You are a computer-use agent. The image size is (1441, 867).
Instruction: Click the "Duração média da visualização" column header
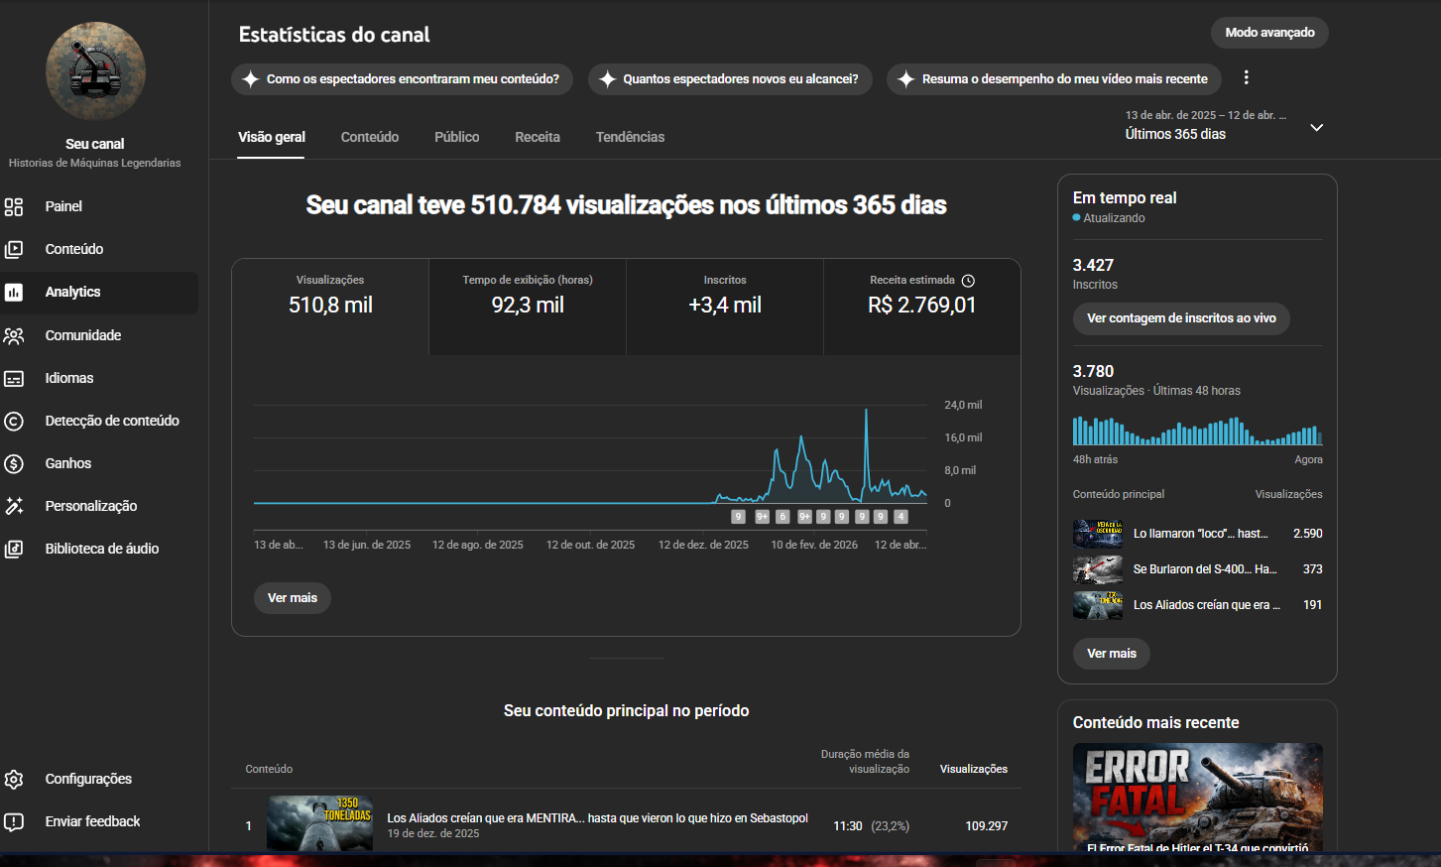coord(865,762)
